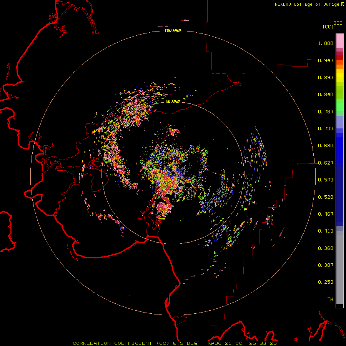Viewport: 346px width, 346px height.
Task: Click the dark radar site center dot
Action: pos(173,172)
